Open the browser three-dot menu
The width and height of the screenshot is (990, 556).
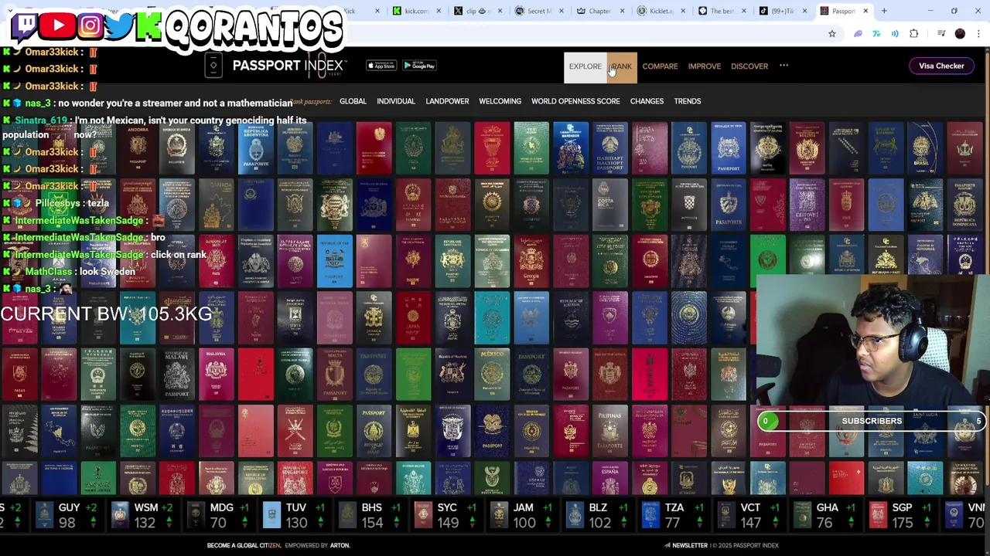pos(978,34)
